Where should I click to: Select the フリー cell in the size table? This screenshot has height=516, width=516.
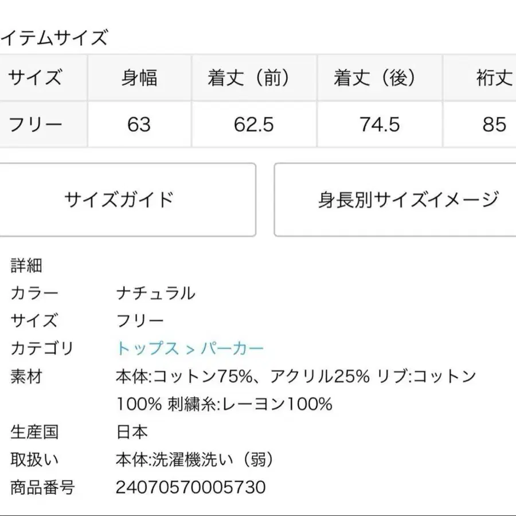click(x=36, y=124)
